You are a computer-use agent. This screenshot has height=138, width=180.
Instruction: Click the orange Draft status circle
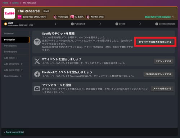[5, 24]
